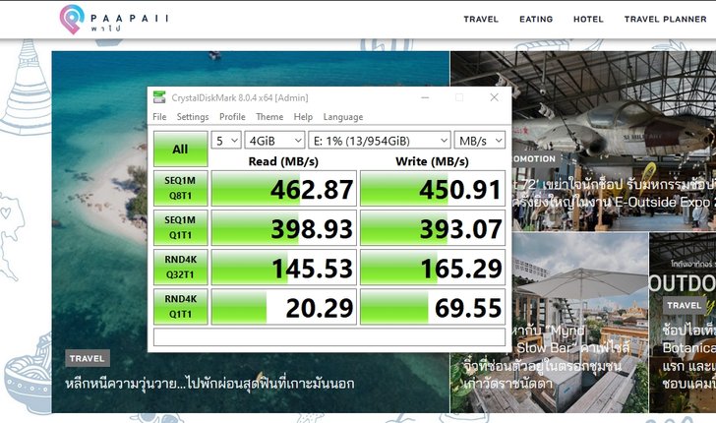
Task: Open the TRAVEL section in site navigation
Action: [481, 20]
